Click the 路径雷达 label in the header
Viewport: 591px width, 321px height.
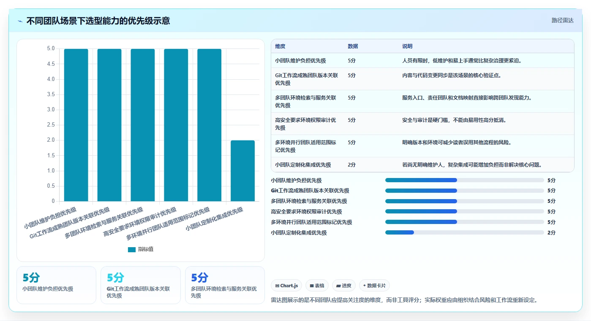(562, 20)
